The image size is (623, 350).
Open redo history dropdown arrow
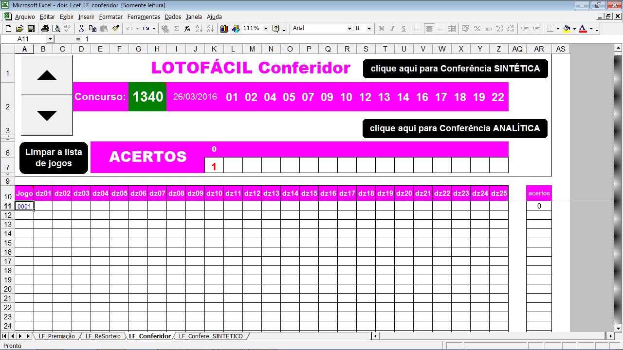point(154,29)
